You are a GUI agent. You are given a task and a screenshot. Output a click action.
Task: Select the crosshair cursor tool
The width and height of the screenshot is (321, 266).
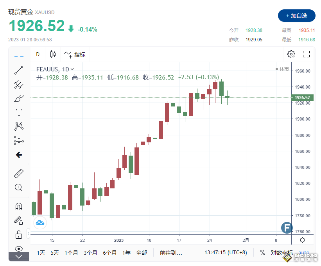click(x=19, y=56)
